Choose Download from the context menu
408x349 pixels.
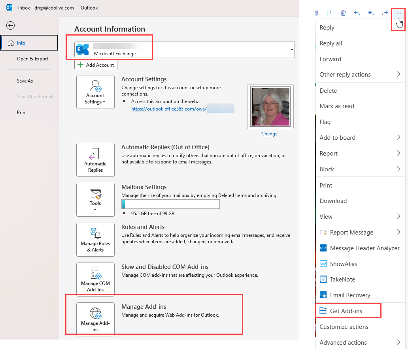(361, 201)
